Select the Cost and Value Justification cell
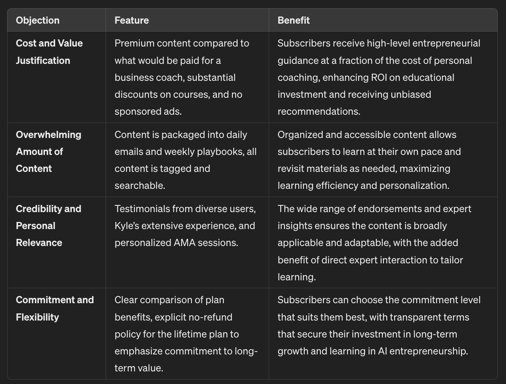Viewport: 506px width, 384px height. point(49,52)
